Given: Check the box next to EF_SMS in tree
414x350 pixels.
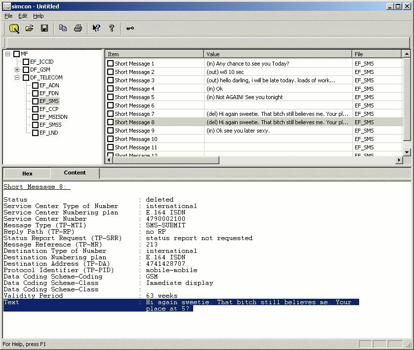Looking at the screenshot, I should coord(36,101).
